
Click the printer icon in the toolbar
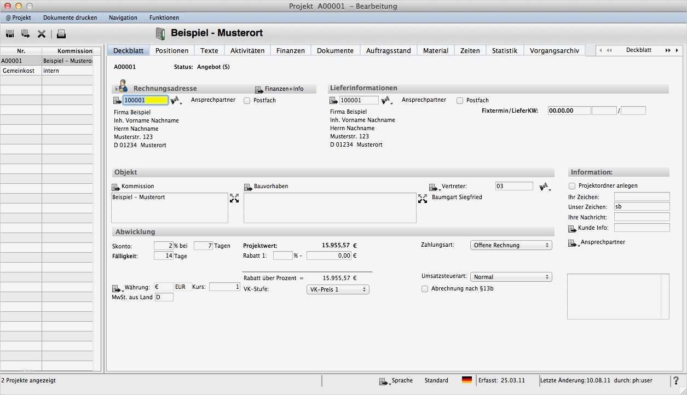[61, 34]
